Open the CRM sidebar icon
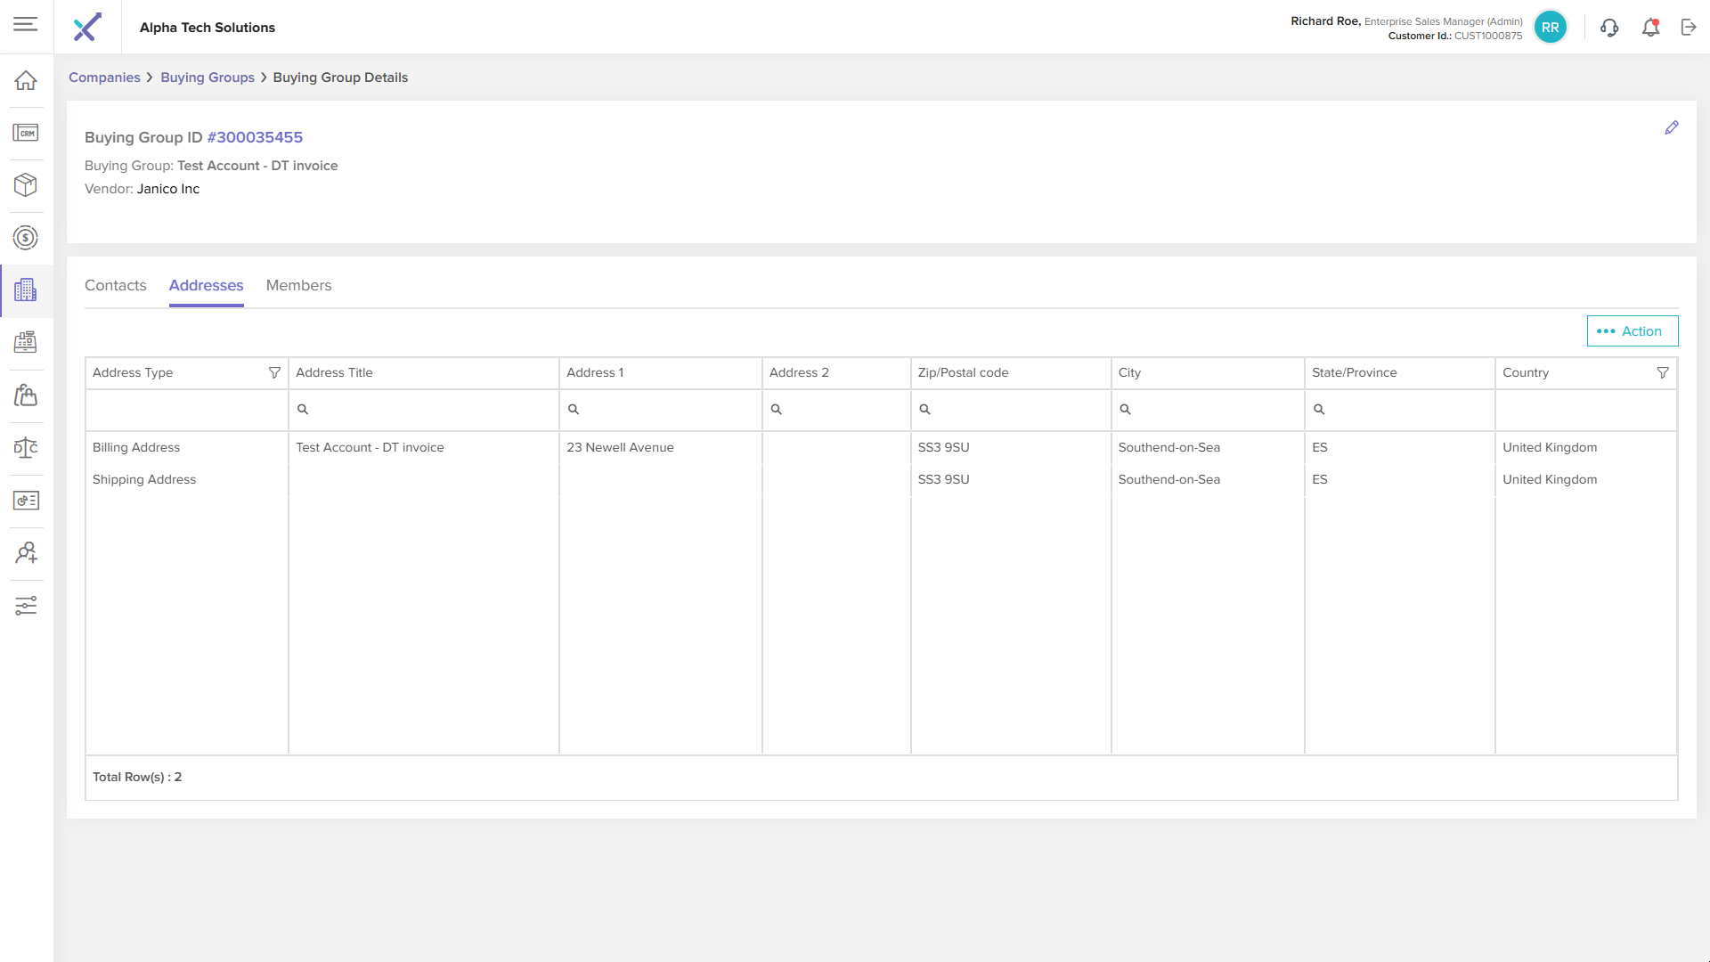The image size is (1710, 962). pos(26,133)
